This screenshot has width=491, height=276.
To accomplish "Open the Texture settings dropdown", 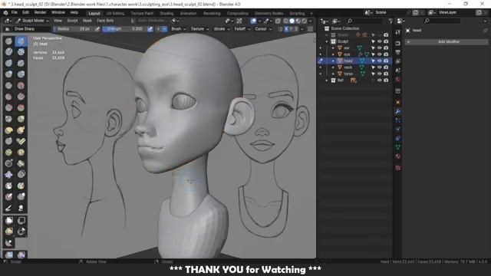I will coord(199,29).
